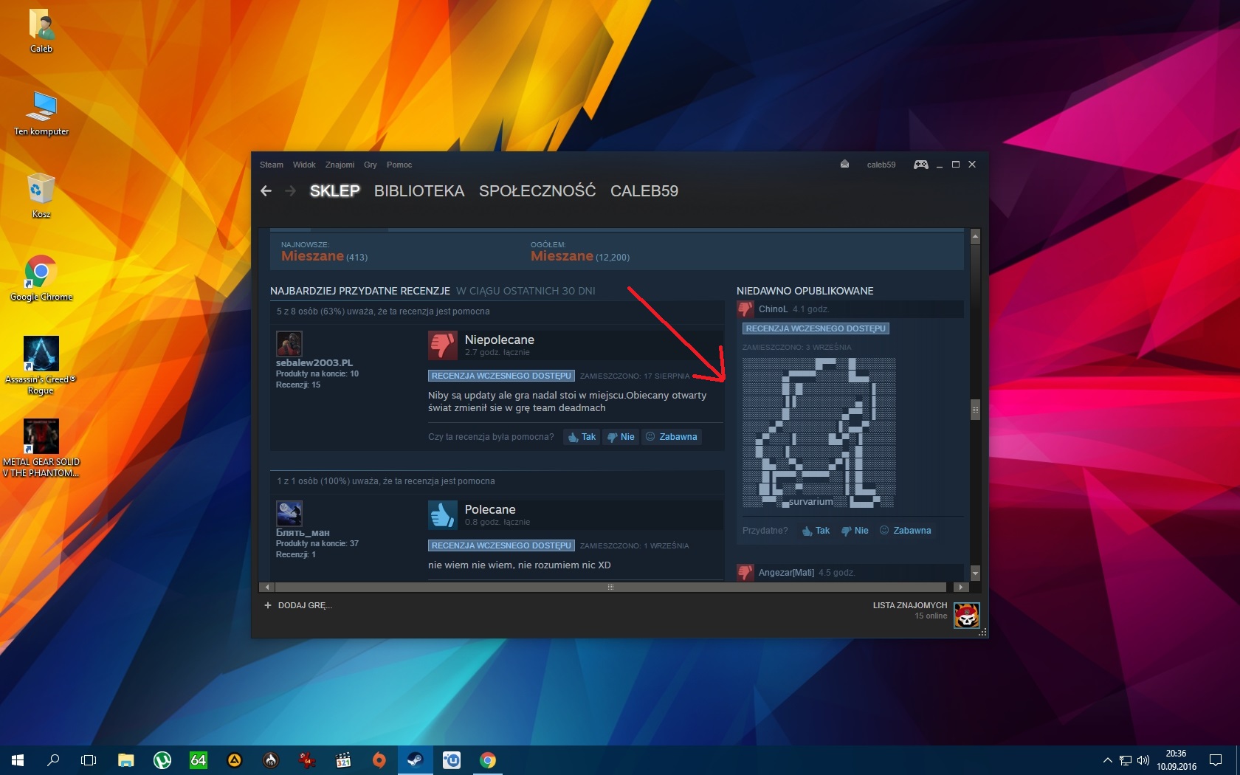Click the friends list skull avatar

tap(967, 614)
